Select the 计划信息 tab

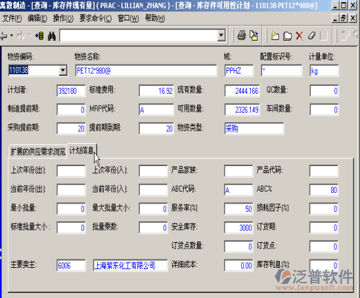click(x=82, y=151)
